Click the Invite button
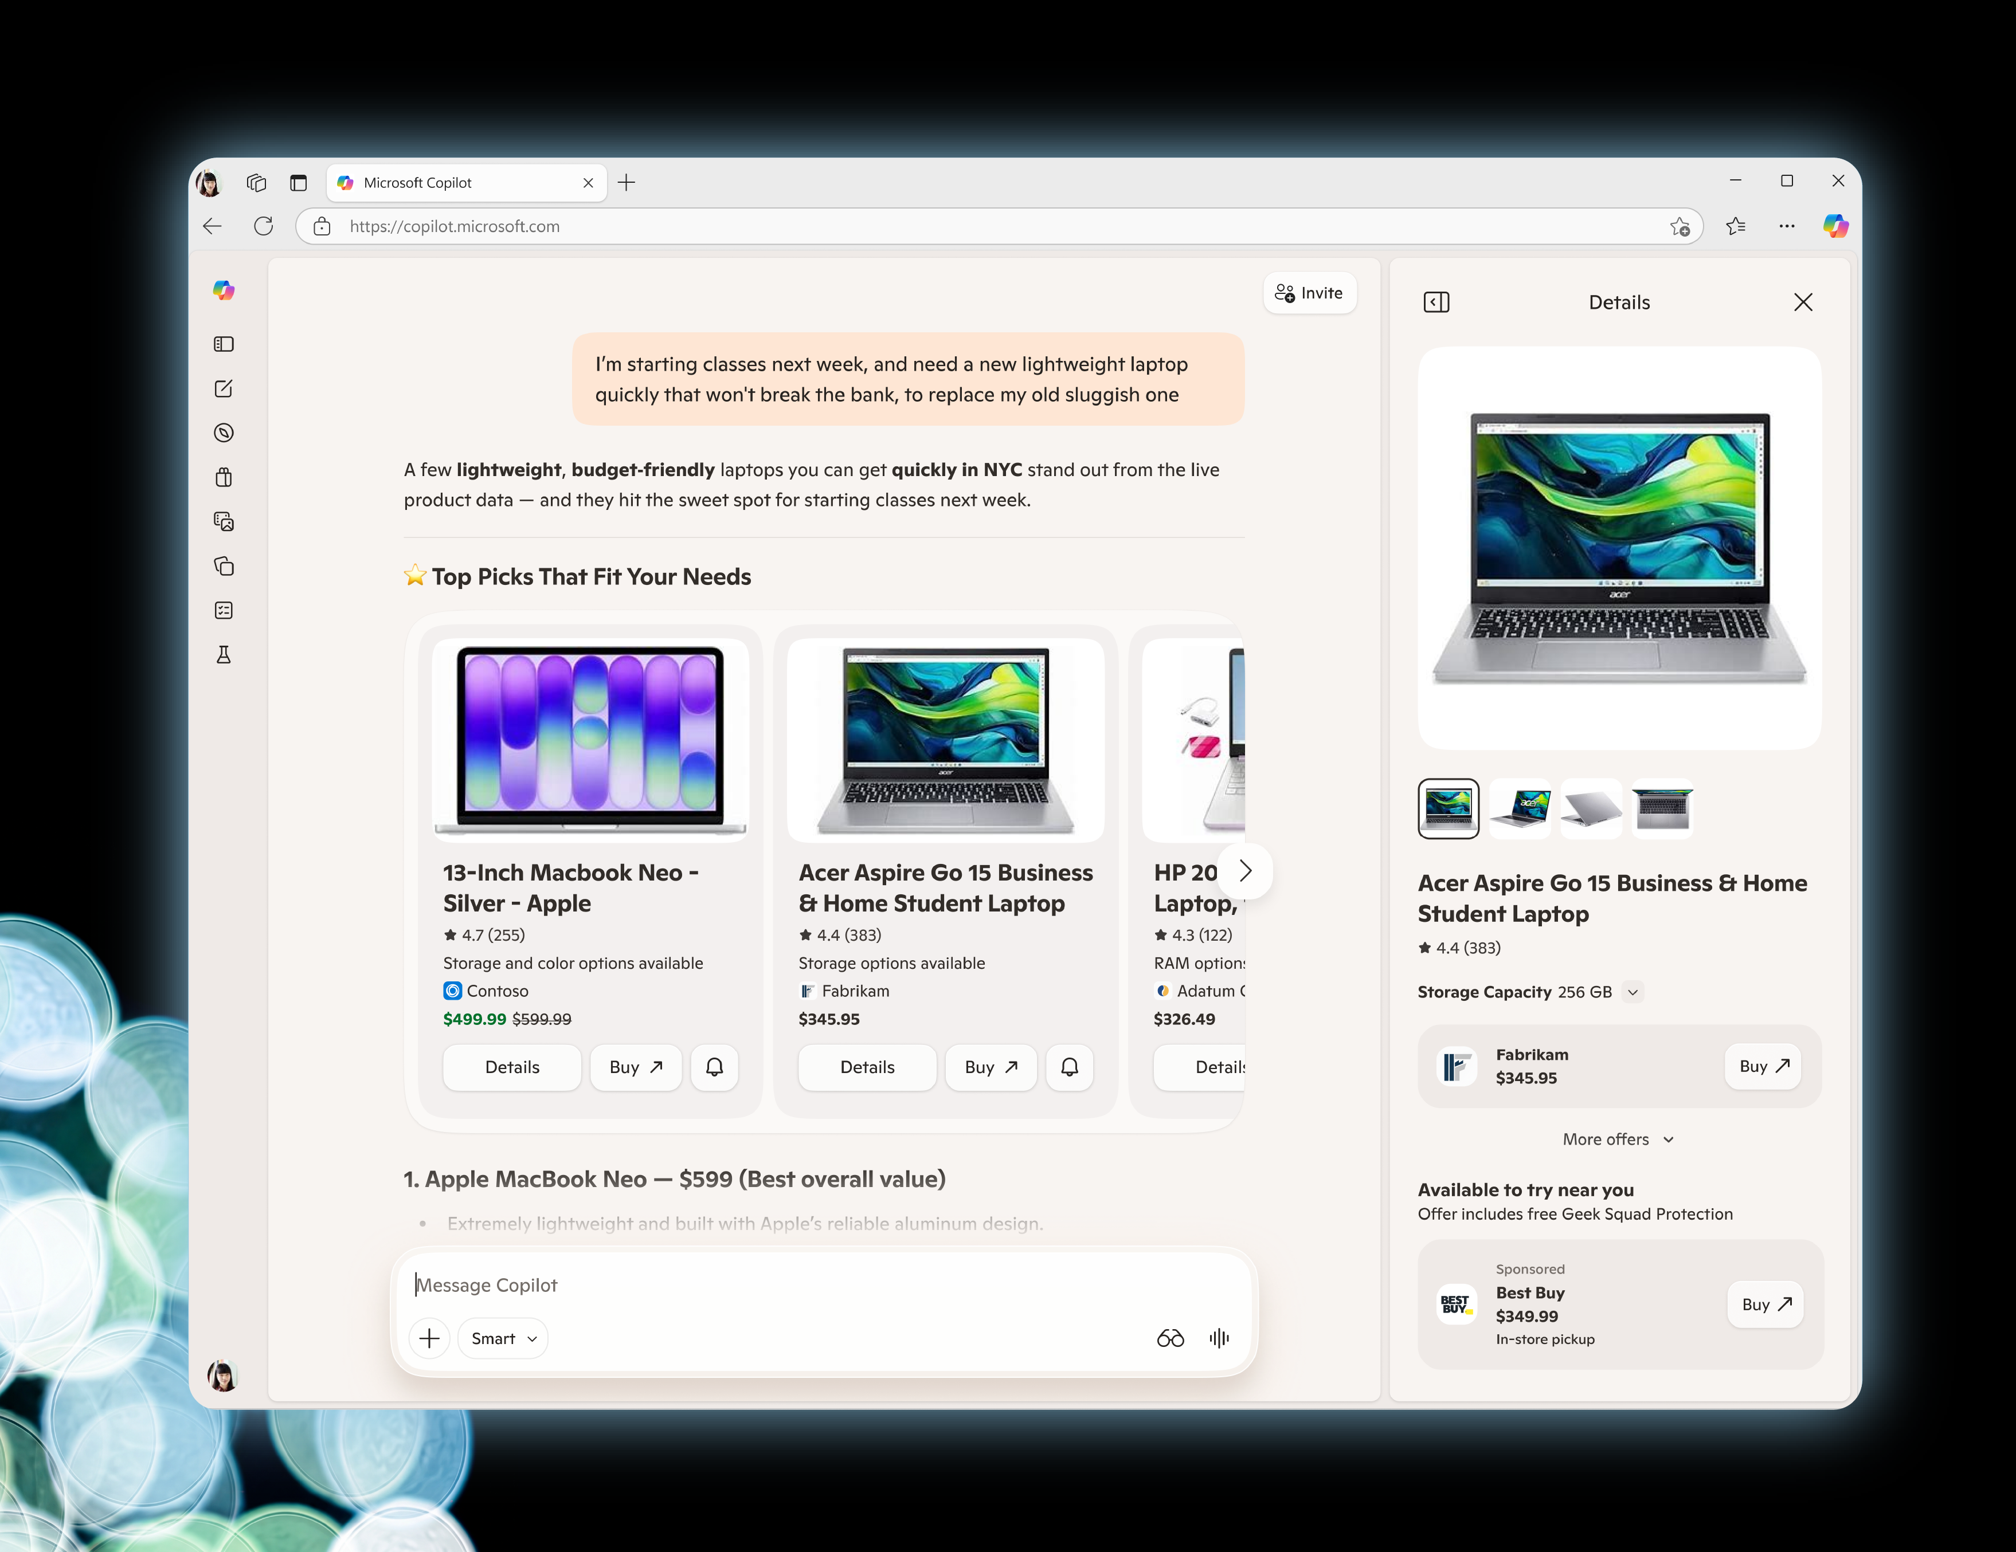 point(1309,293)
